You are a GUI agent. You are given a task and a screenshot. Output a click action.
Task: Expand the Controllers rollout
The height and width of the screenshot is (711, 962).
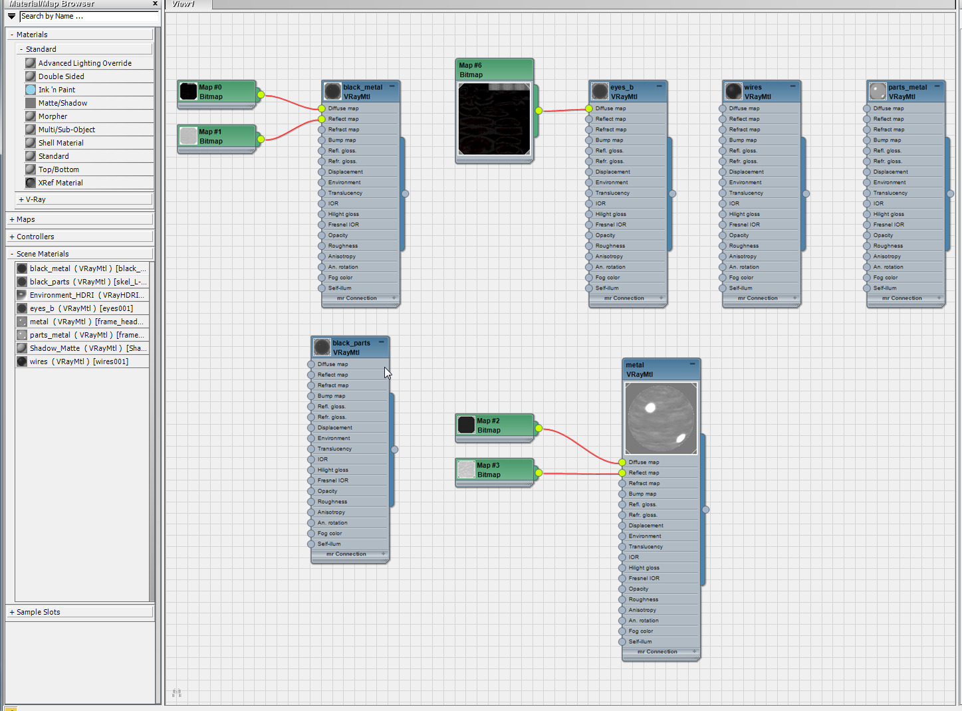12,237
